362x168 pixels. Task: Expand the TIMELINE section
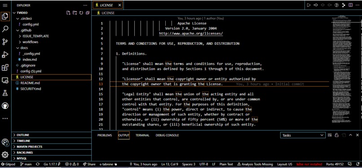52,141
